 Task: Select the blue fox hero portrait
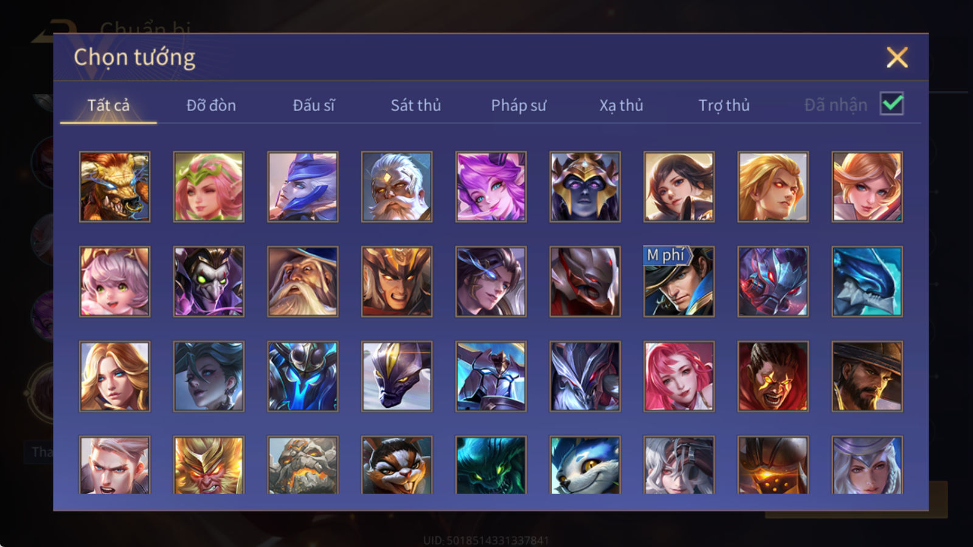(584, 465)
